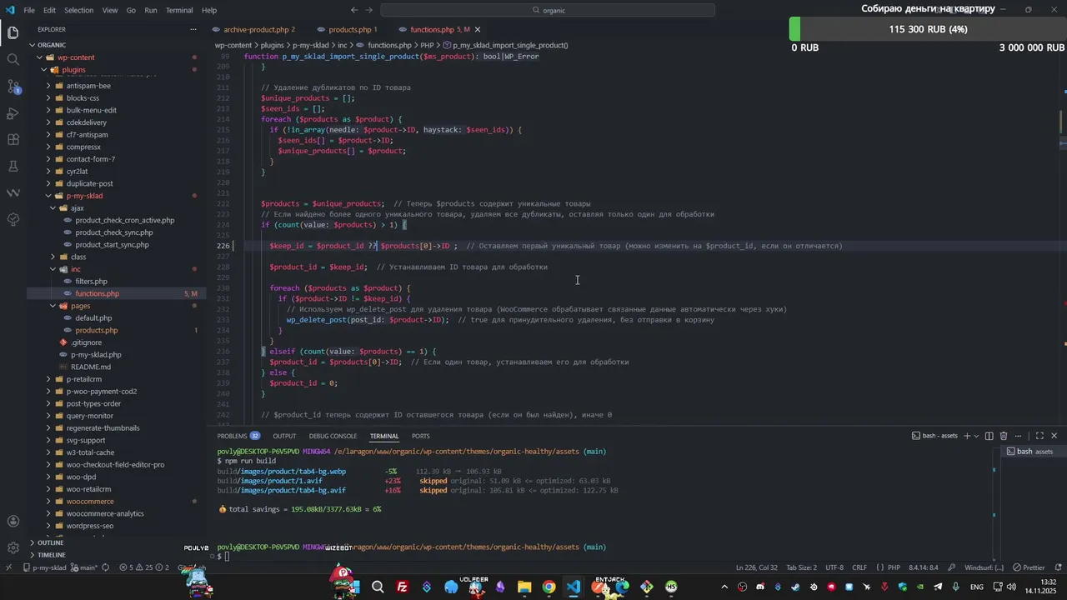Open README.md in explorer
Screen dimensions: 1067x600
pos(91,367)
